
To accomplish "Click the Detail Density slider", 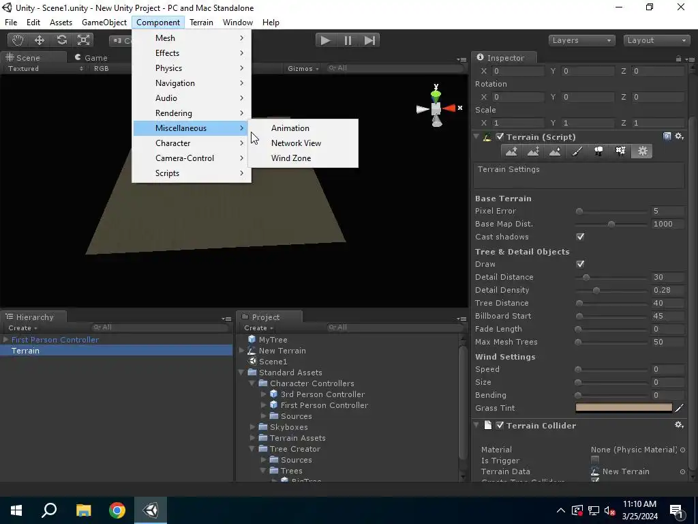I will (611, 290).
